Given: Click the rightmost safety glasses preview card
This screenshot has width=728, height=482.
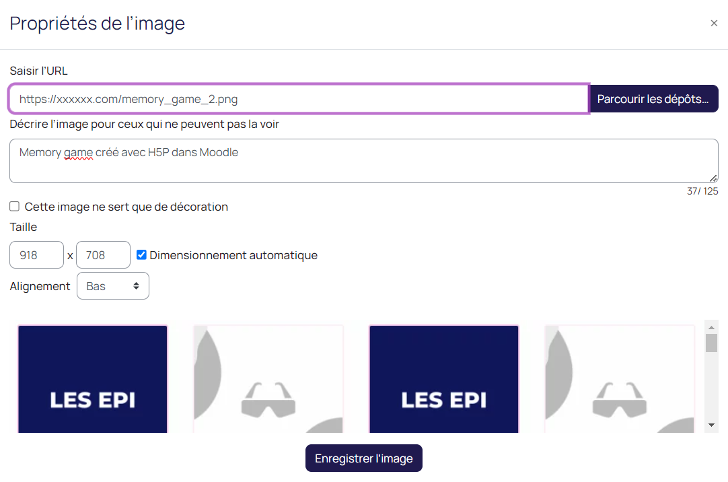Looking at the screenshot, I should point(620,378).
